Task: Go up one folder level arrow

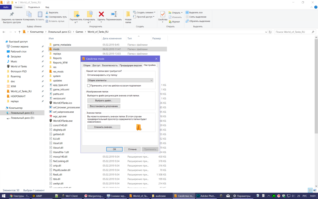Action: tap(19, 32)
